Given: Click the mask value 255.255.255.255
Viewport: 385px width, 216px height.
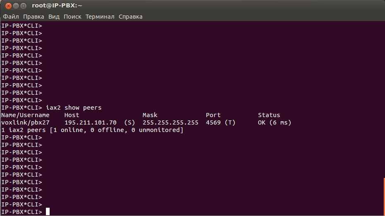Looking at the screenshot, I should click(170, 122).
